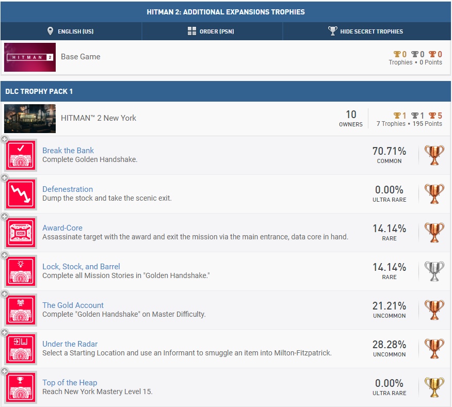Viewport: 452px width, 407px height.
Task: Click the Defenestration trophy image with the falling graph
Action: pos(21,194)
